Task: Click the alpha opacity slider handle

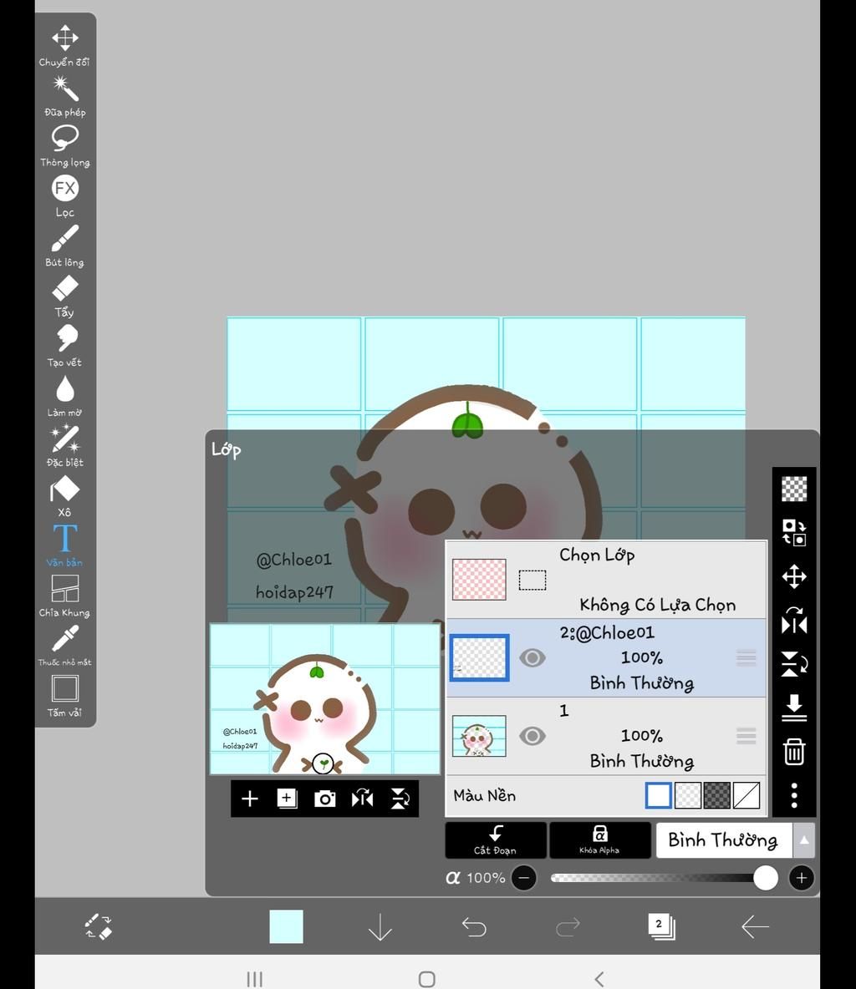Action: pos(765,878)
